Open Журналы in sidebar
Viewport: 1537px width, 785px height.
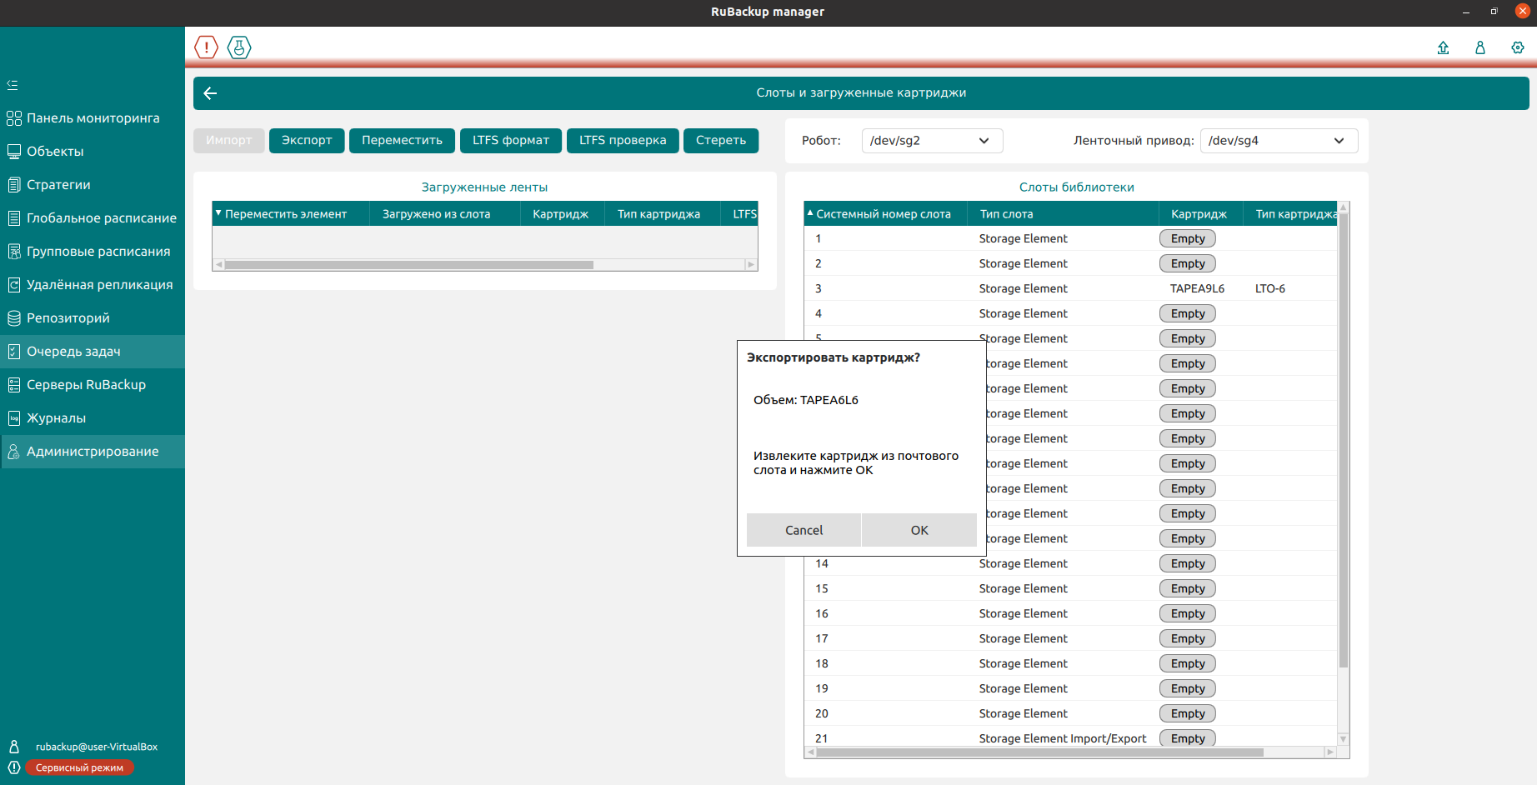[x=56, y=418]
